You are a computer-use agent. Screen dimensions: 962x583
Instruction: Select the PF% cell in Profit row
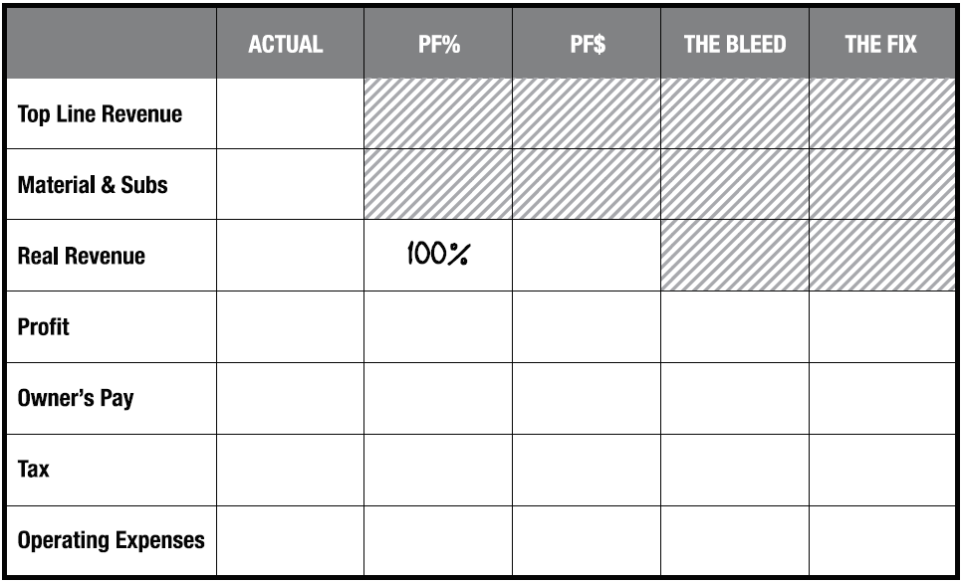[438, 327]
